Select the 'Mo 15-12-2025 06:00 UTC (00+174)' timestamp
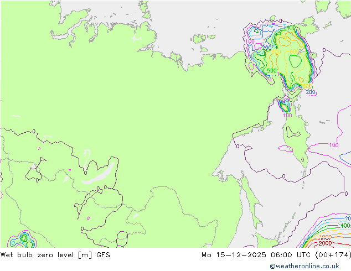This screenshot has width=351, height=271. 276,255
